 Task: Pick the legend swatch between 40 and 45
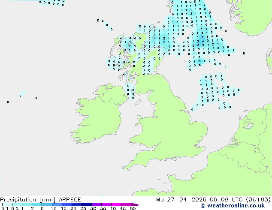[x=116, y=204]
